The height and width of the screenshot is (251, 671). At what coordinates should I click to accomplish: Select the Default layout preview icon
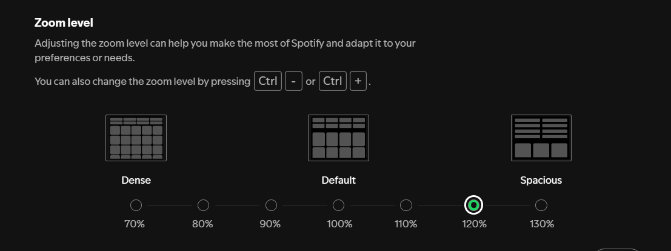pos(338,138)
